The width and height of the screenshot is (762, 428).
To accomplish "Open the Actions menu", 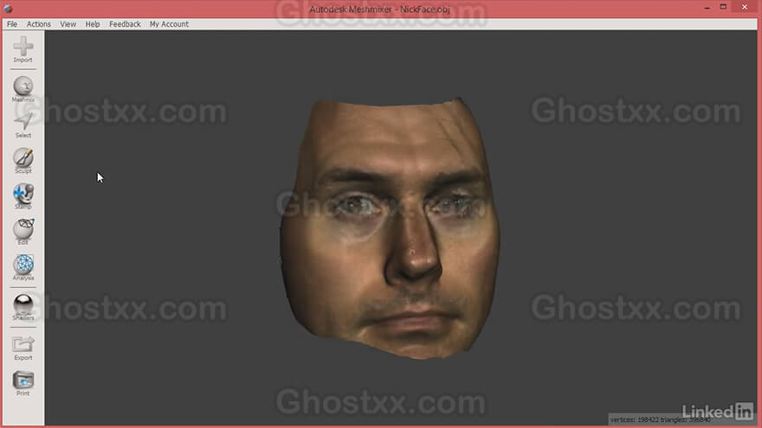I will click(38, 24).
